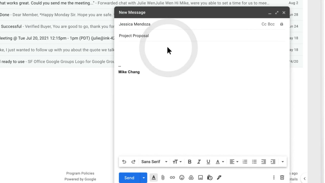Open the Jul 20 meeting invitation email
This screenshot has width=325, height=183.
point(57,38)
